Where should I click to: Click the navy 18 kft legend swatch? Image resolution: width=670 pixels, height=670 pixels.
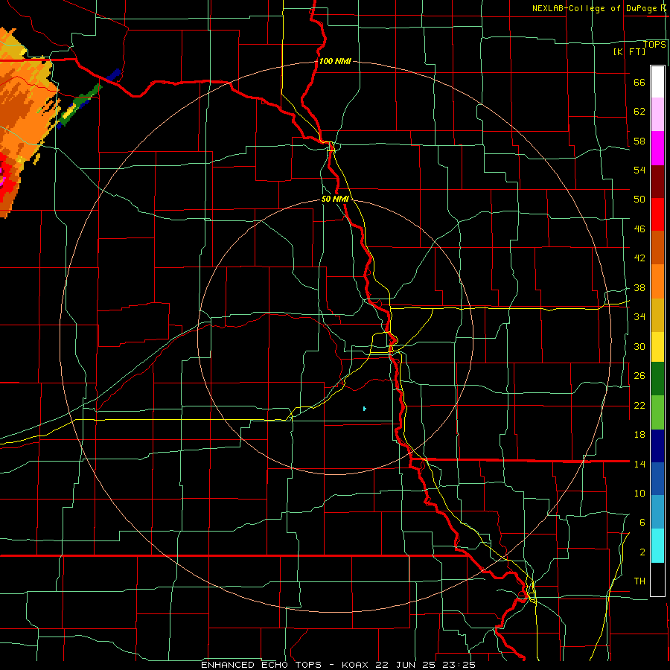[x=657, y=446]
